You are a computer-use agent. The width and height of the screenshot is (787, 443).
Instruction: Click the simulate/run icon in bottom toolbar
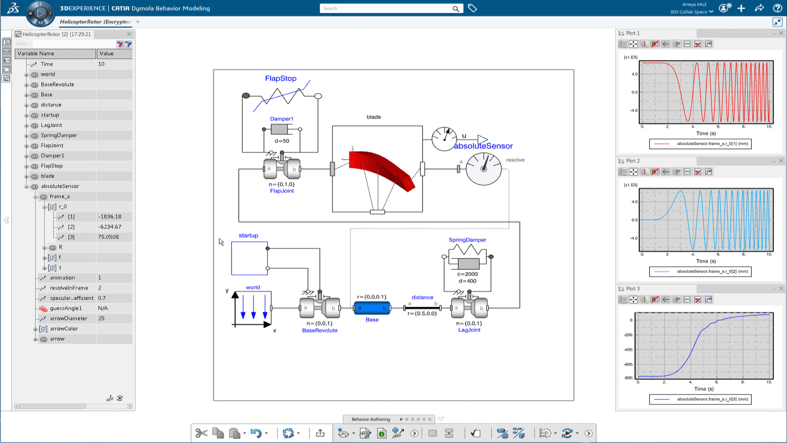click(414, 433)
